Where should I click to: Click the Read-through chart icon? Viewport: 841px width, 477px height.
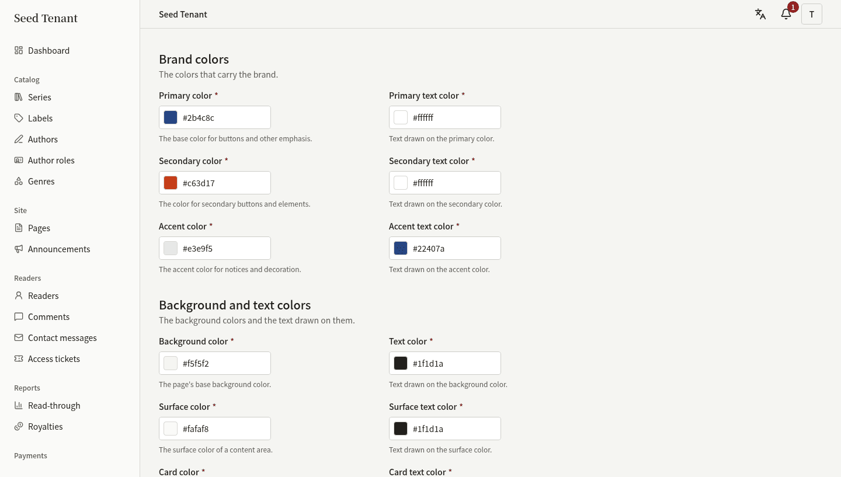19,406
